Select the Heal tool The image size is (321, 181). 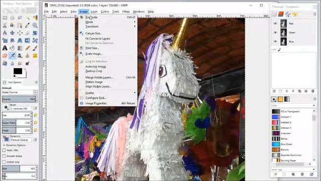(35, 56)
